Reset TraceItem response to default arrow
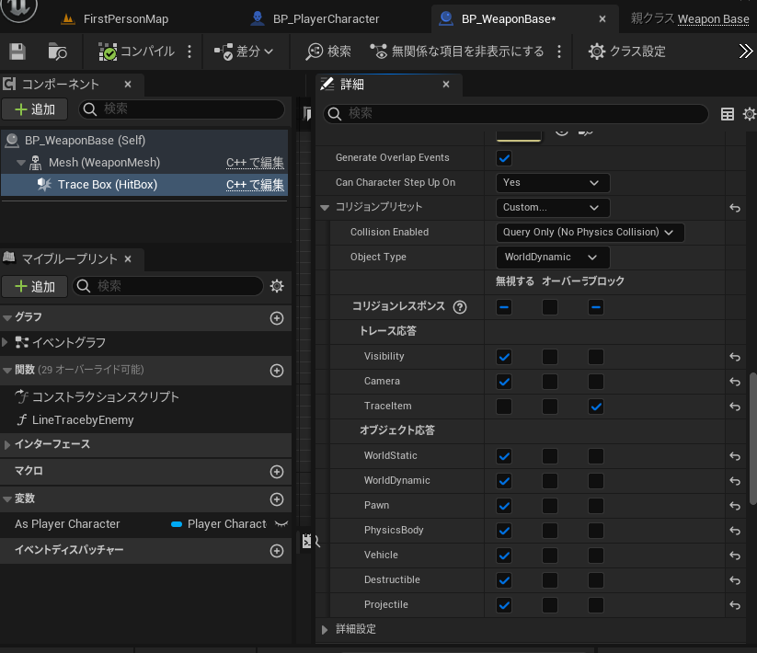757x653 pixels. click(x=735, y=407)
